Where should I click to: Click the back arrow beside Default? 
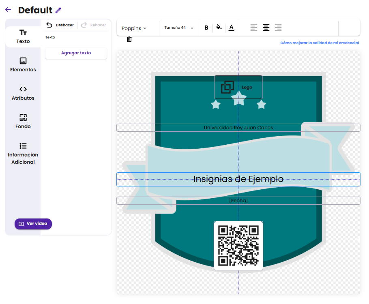coord(8,10)
